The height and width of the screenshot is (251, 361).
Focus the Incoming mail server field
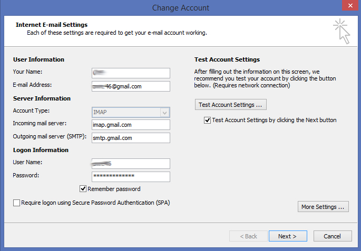(130, 125)
